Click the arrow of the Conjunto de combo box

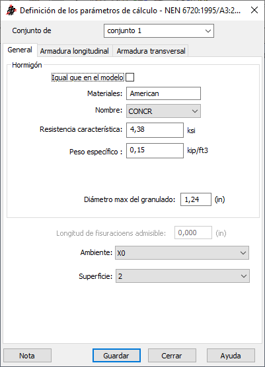(208, 31)
